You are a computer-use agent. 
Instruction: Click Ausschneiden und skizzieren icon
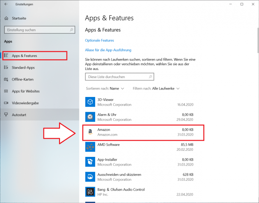pyautogui.click(x=90, y=177)
